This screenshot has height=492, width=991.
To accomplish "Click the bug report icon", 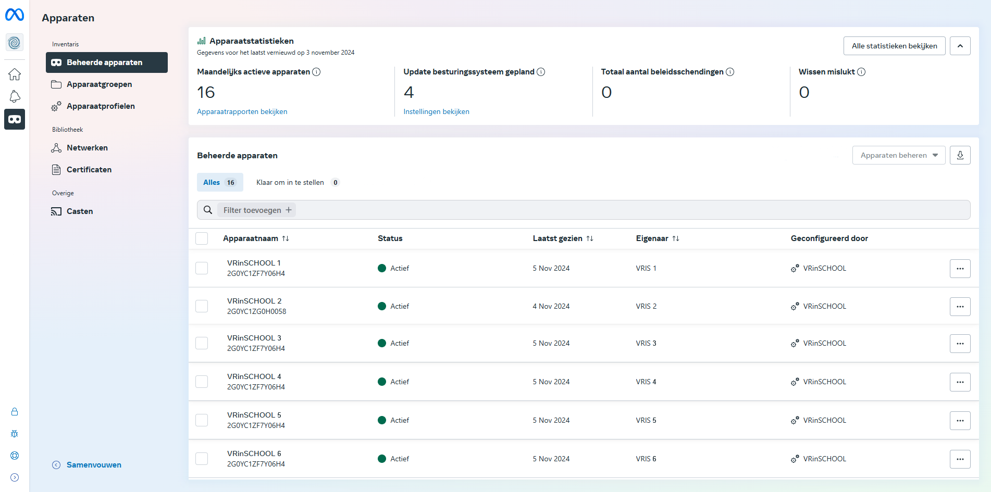I will coord(15,434).
